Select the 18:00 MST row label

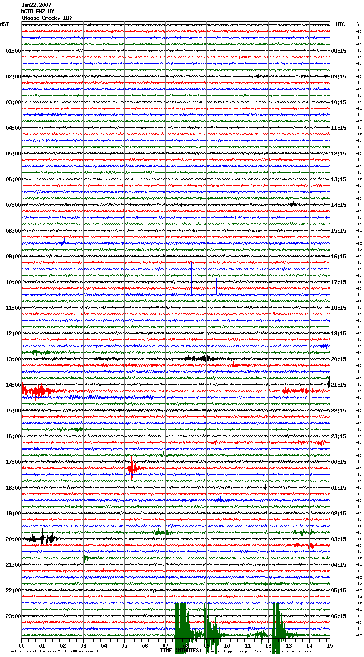click(x=13, y=488)
